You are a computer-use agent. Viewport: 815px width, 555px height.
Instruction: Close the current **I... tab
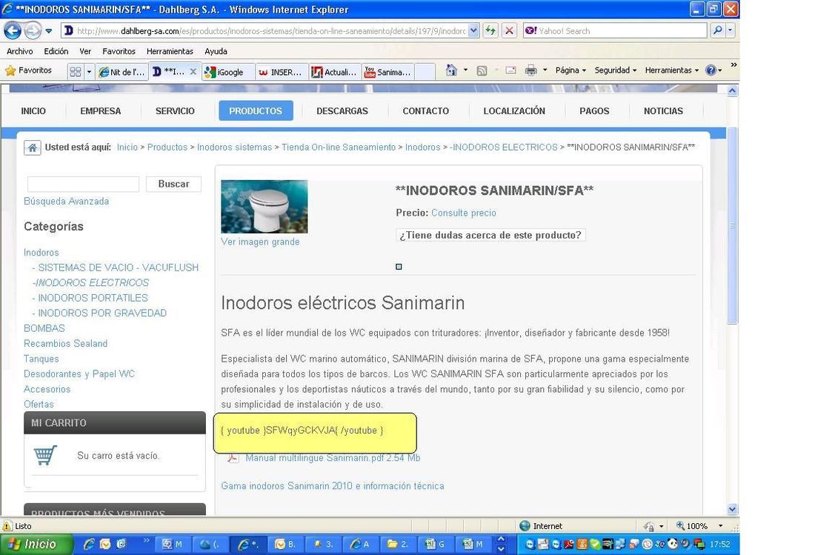coord(193,72)
